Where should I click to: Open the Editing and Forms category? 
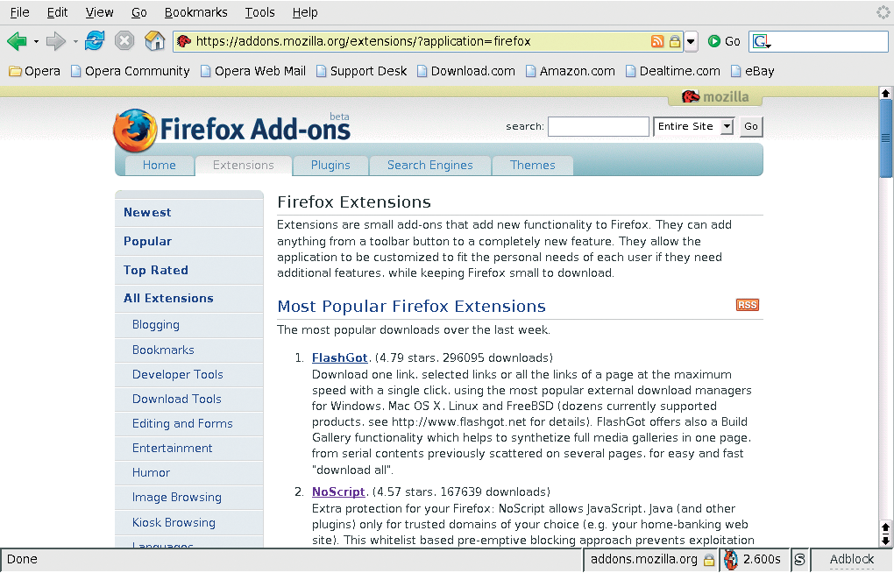click(188, 424)
